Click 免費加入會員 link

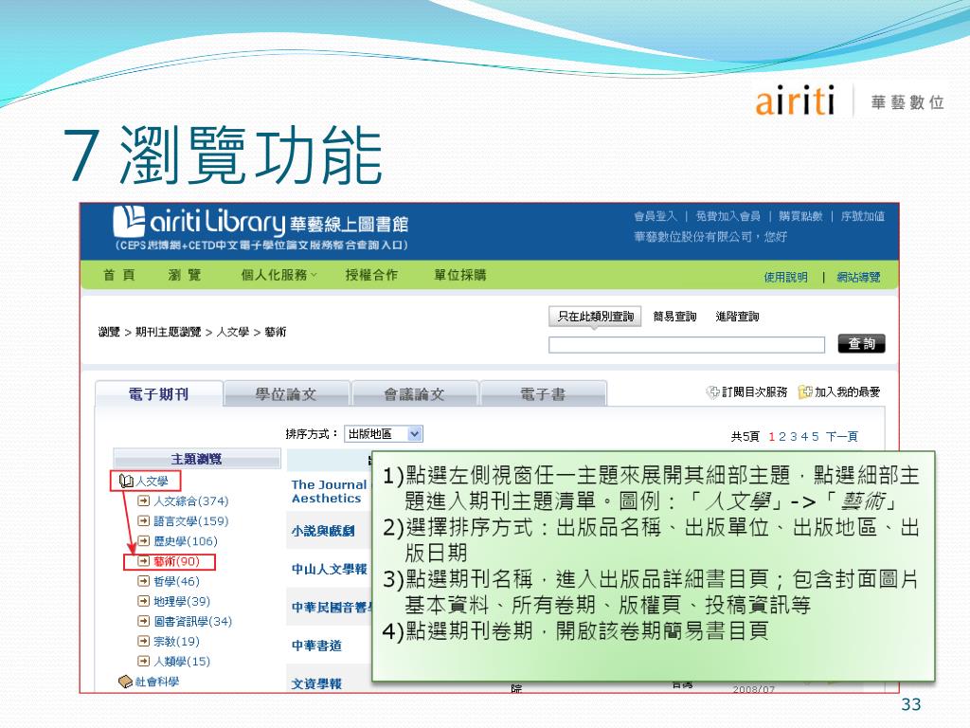(728, 216)
